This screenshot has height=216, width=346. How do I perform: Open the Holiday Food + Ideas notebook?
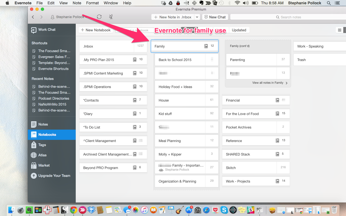pos(187,87)
